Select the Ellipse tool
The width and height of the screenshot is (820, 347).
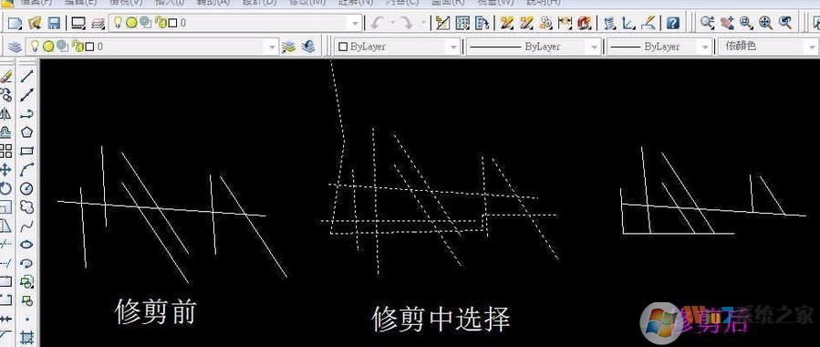click(26, 245)
